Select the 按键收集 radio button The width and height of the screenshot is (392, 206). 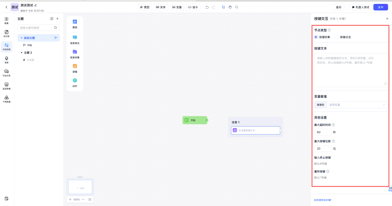316,37
